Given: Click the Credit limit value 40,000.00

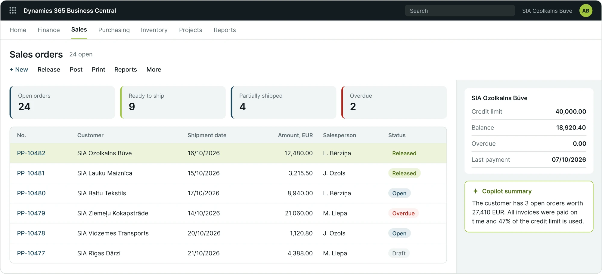Looking at the screenshot, I should point(571,111).
